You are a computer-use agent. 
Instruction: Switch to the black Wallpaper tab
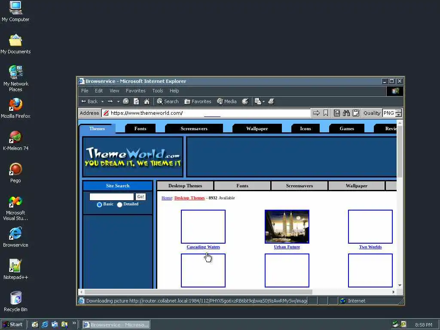(257, 128)
